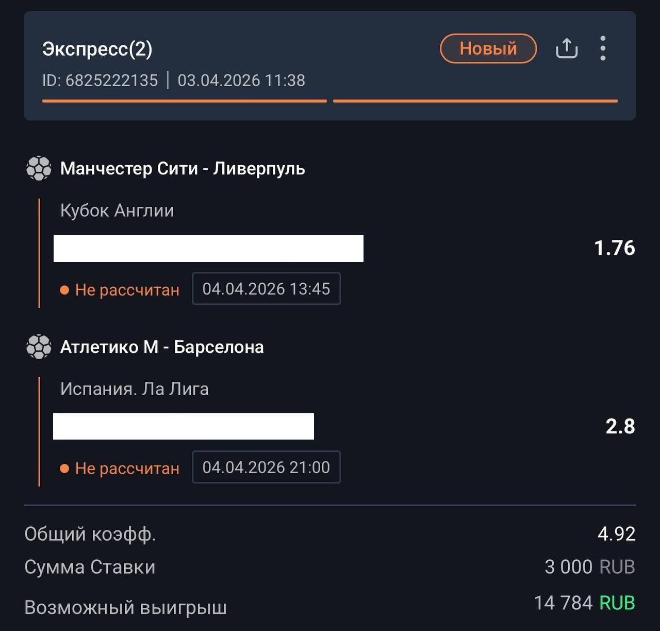Click soccer ball icon beside Атлетико М
The image size is (660, 631).
click(x=39, y=347)
